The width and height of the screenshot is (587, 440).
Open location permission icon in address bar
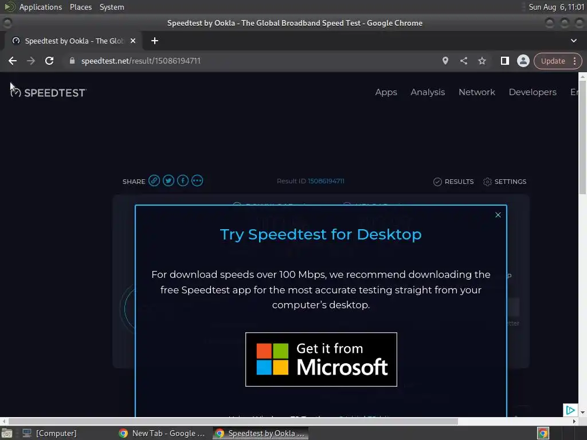pos(445,61)
